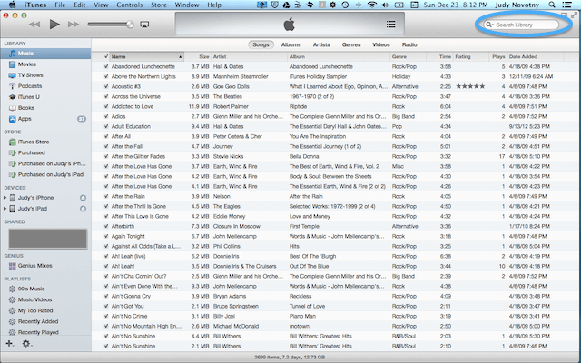
Task: Click the sync circle beside Judy's iPhone
Action: point(83,198)
